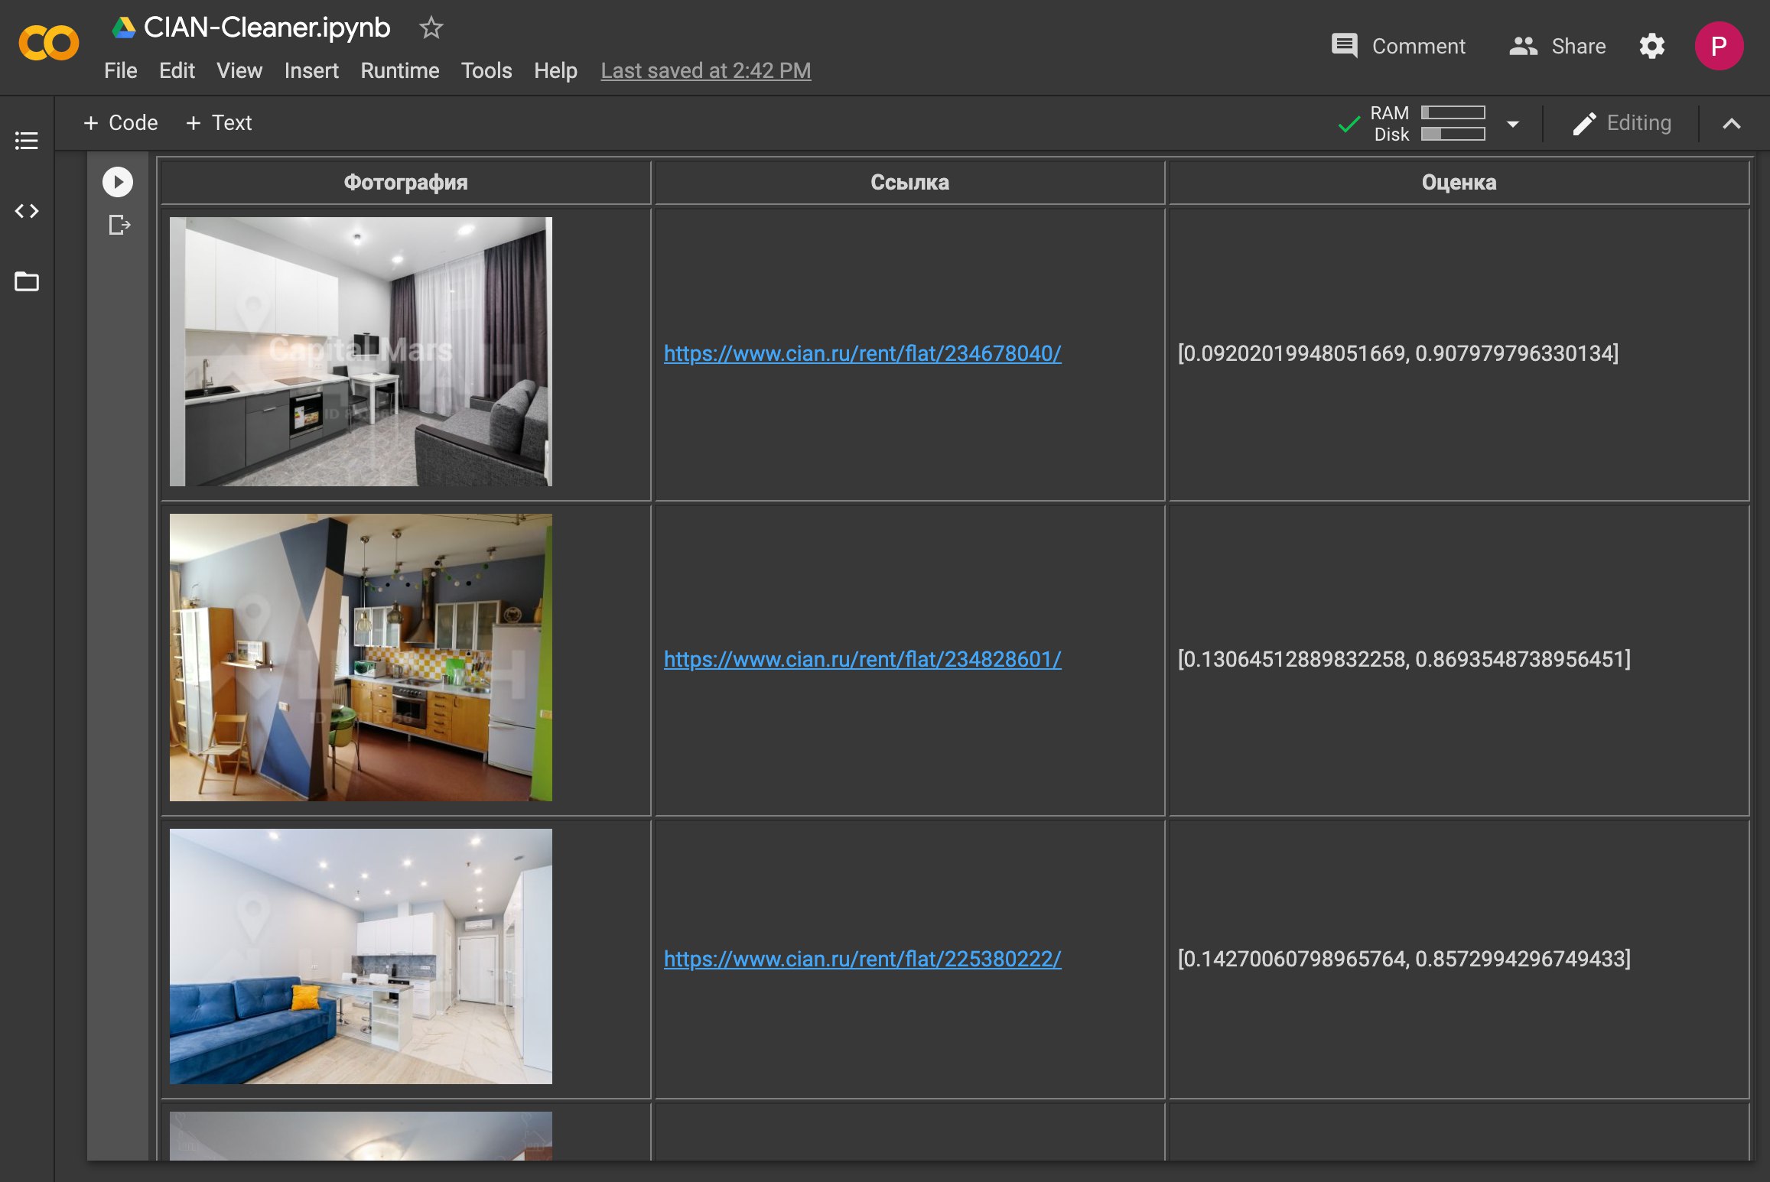Screen dimensions: 1770x1182
Task: Click the green connected checkmark
Action: tap(1349, 124)
